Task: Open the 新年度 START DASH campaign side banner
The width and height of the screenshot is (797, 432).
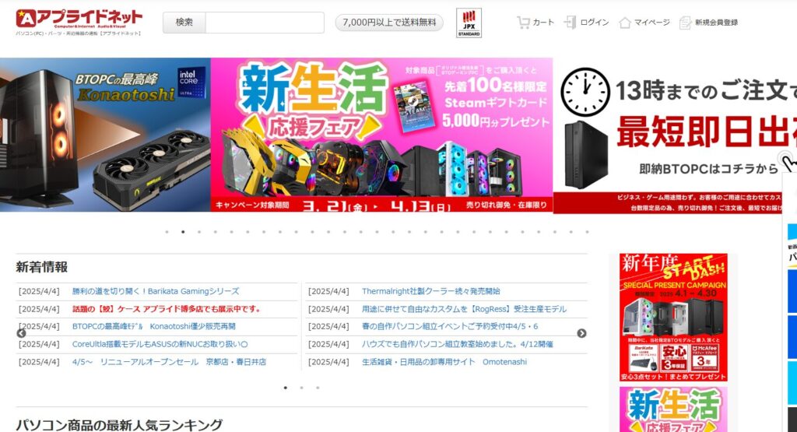Action: (x=673, y=317)
